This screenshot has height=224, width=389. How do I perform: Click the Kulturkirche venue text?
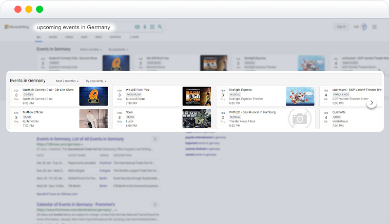click(x=31, y=121)
